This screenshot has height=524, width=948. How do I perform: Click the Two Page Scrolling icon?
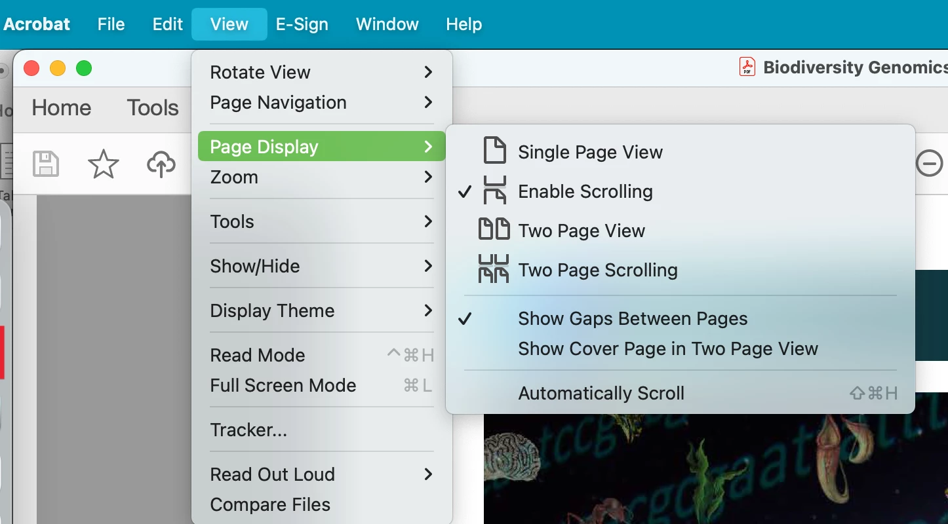coord(494,269)
